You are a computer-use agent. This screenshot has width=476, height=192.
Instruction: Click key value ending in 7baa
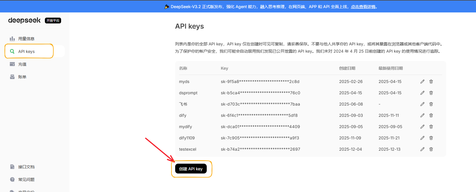click(260, 104)
